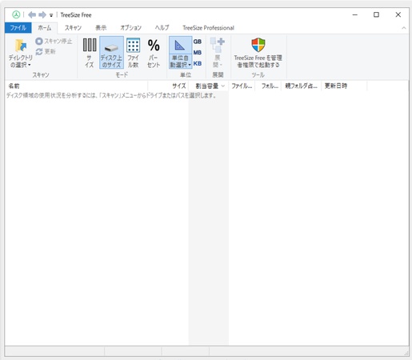Set unit to KB
The width and height of the screenshot is (412, 360).
198,63
